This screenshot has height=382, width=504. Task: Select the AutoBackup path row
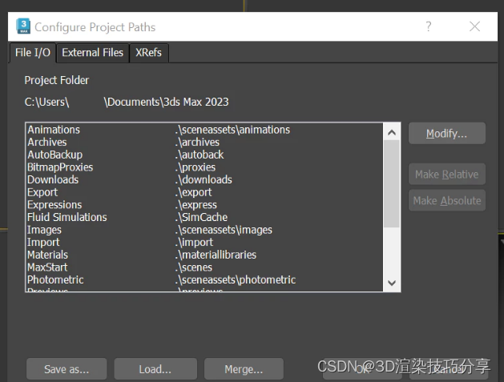point(204,155)
